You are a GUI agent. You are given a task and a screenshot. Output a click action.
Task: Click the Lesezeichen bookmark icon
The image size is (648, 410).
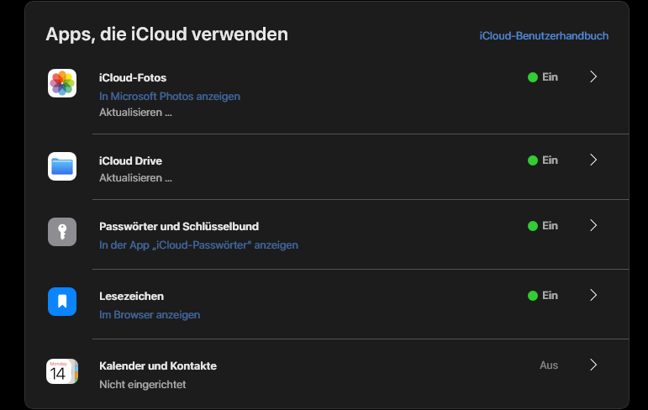[62, 302]
